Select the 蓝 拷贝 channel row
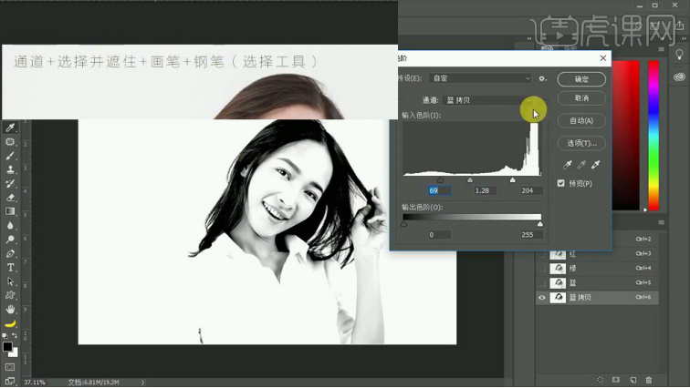The width and height of the screenshot is (690, 388). tap(597, 298)
